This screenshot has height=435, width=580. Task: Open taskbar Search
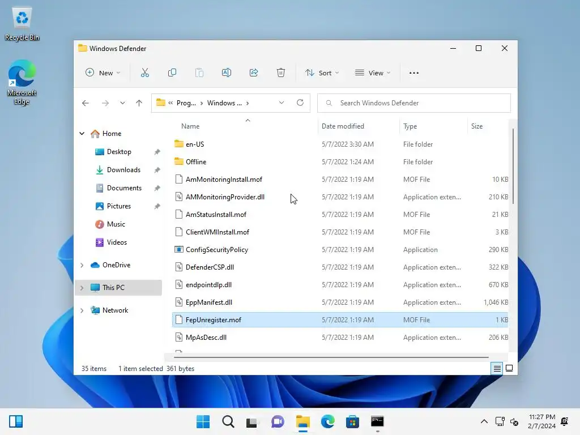pyautogui.click(x=228, y=421)
